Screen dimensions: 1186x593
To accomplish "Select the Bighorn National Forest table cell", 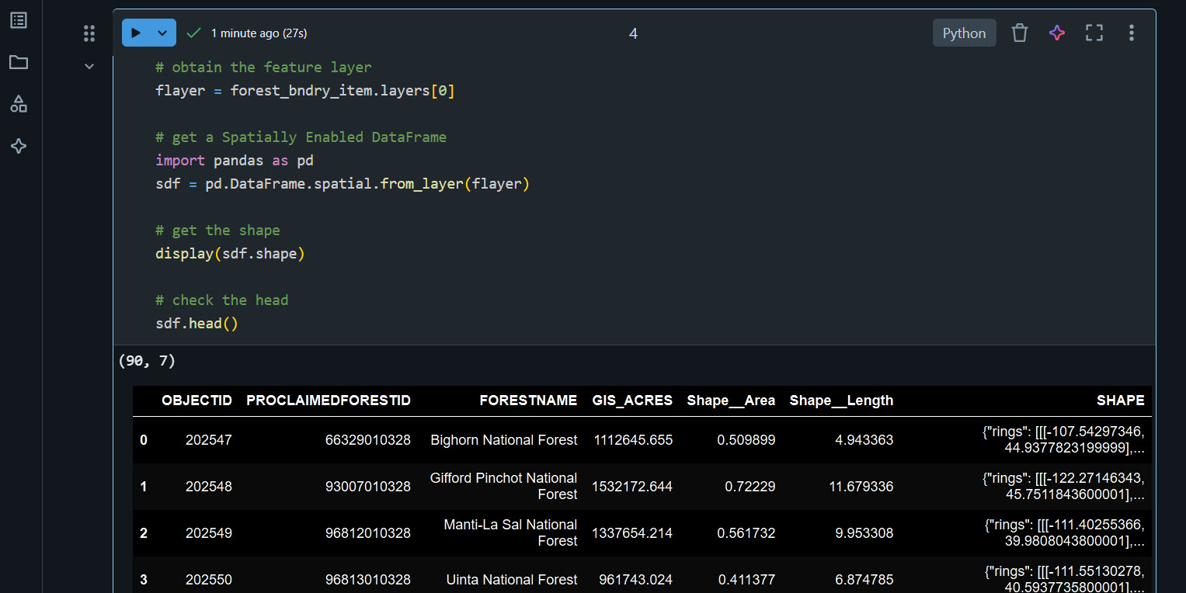I will tap(503, 440).
